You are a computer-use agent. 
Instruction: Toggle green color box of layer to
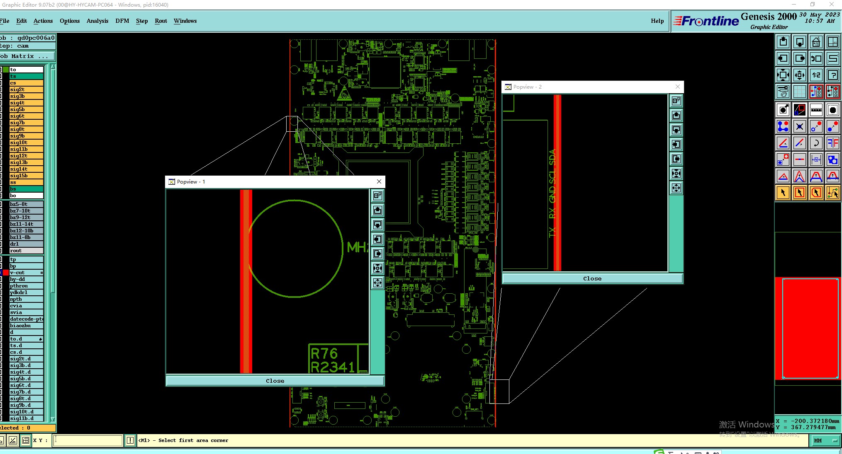(x=6, y=70)
